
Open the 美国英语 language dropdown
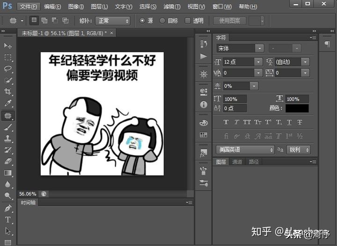(x=245, y=149)
